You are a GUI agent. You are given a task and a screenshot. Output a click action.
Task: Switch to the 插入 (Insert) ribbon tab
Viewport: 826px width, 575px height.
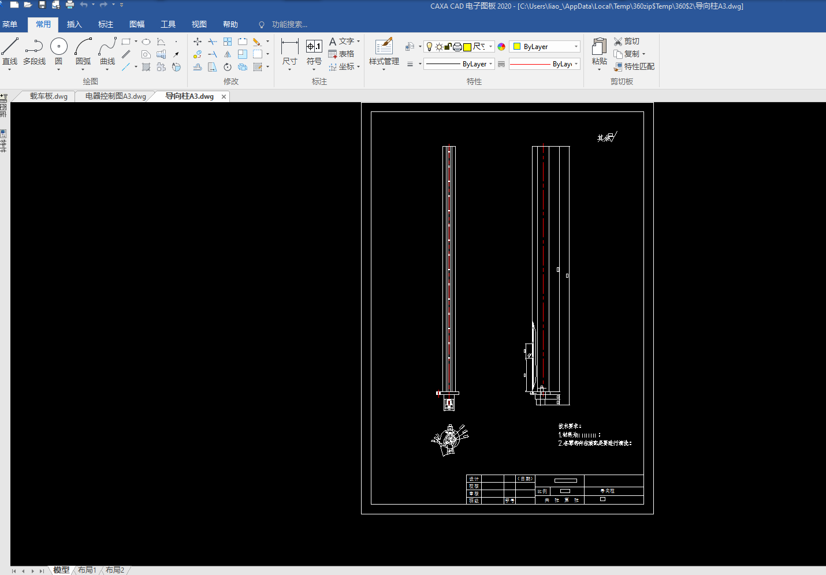click(75, 24)
